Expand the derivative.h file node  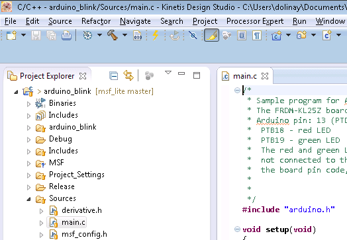(x=41, y=211)
